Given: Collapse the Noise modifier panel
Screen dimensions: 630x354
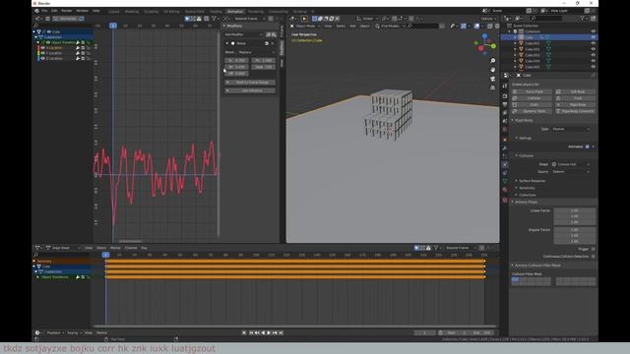Looking at the screenshot, I should pos(227,43).
